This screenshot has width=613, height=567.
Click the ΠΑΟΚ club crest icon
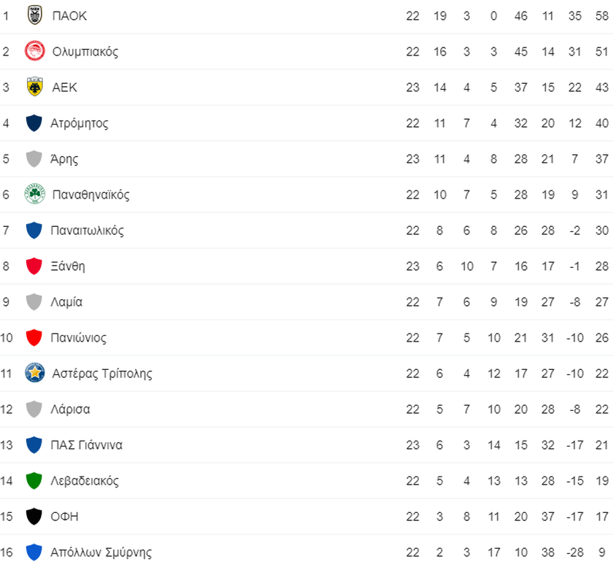pos(34,15)
